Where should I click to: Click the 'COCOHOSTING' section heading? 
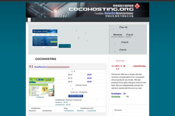point(46,59)
